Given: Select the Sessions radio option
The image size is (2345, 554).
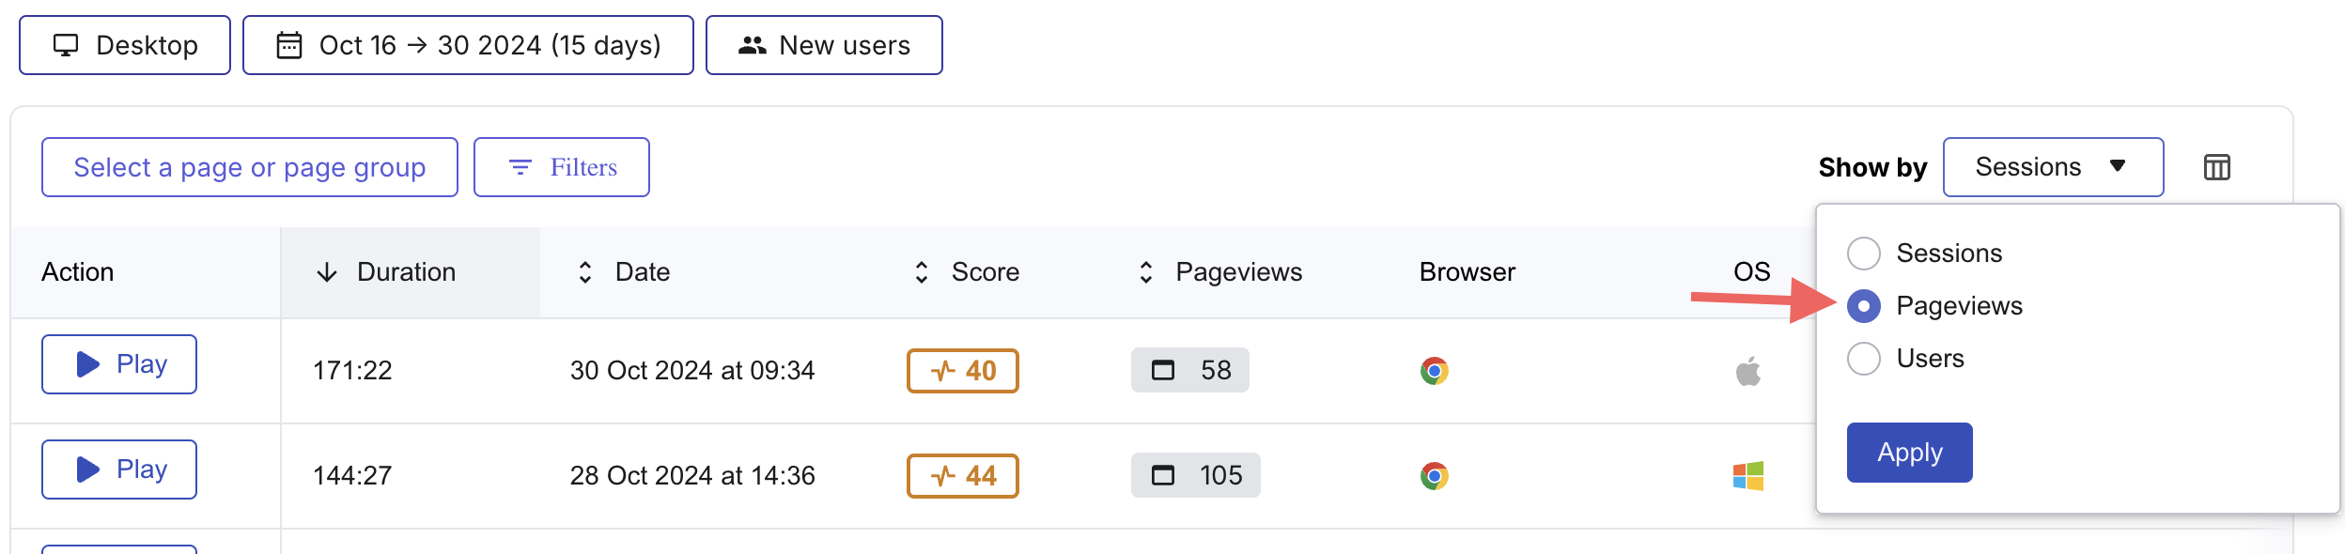Looking at the screenshot, I should 1863,254.
